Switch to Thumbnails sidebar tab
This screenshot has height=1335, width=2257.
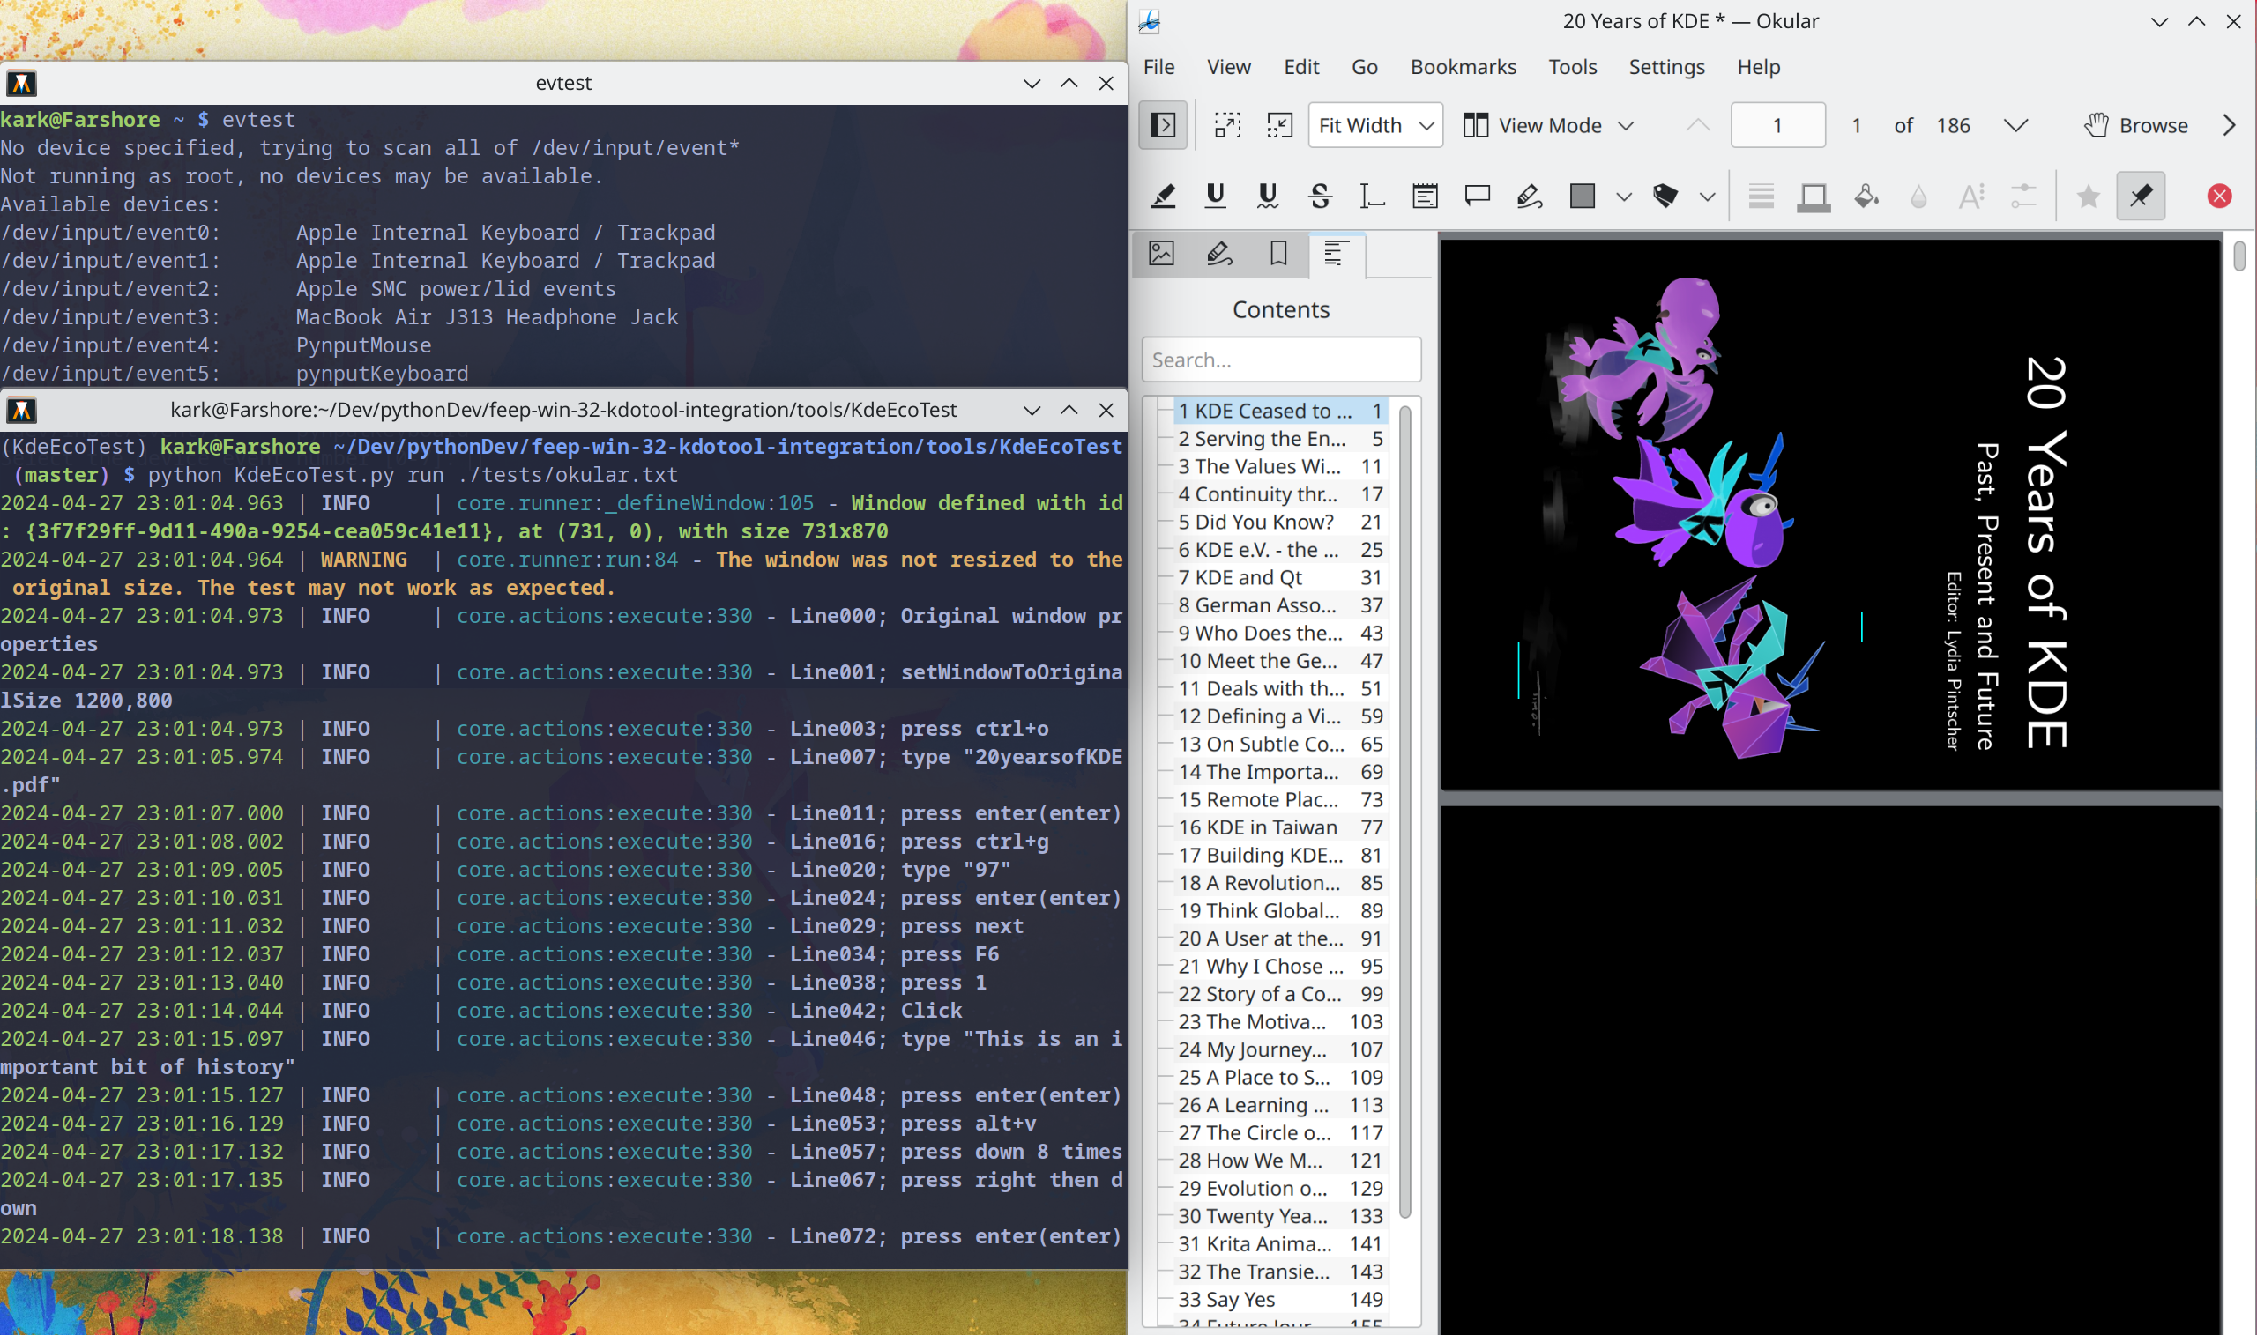(1162, 254)
